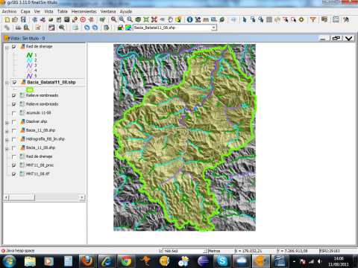This screenshot has width=358, height=268.
Task: Choose the Select by point arrow tool
Action: (x=245, y=19)
